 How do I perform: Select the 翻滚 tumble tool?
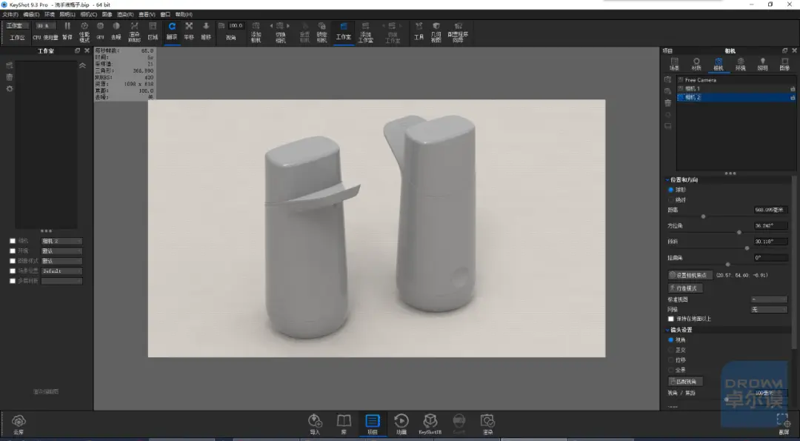coord(172,31)
